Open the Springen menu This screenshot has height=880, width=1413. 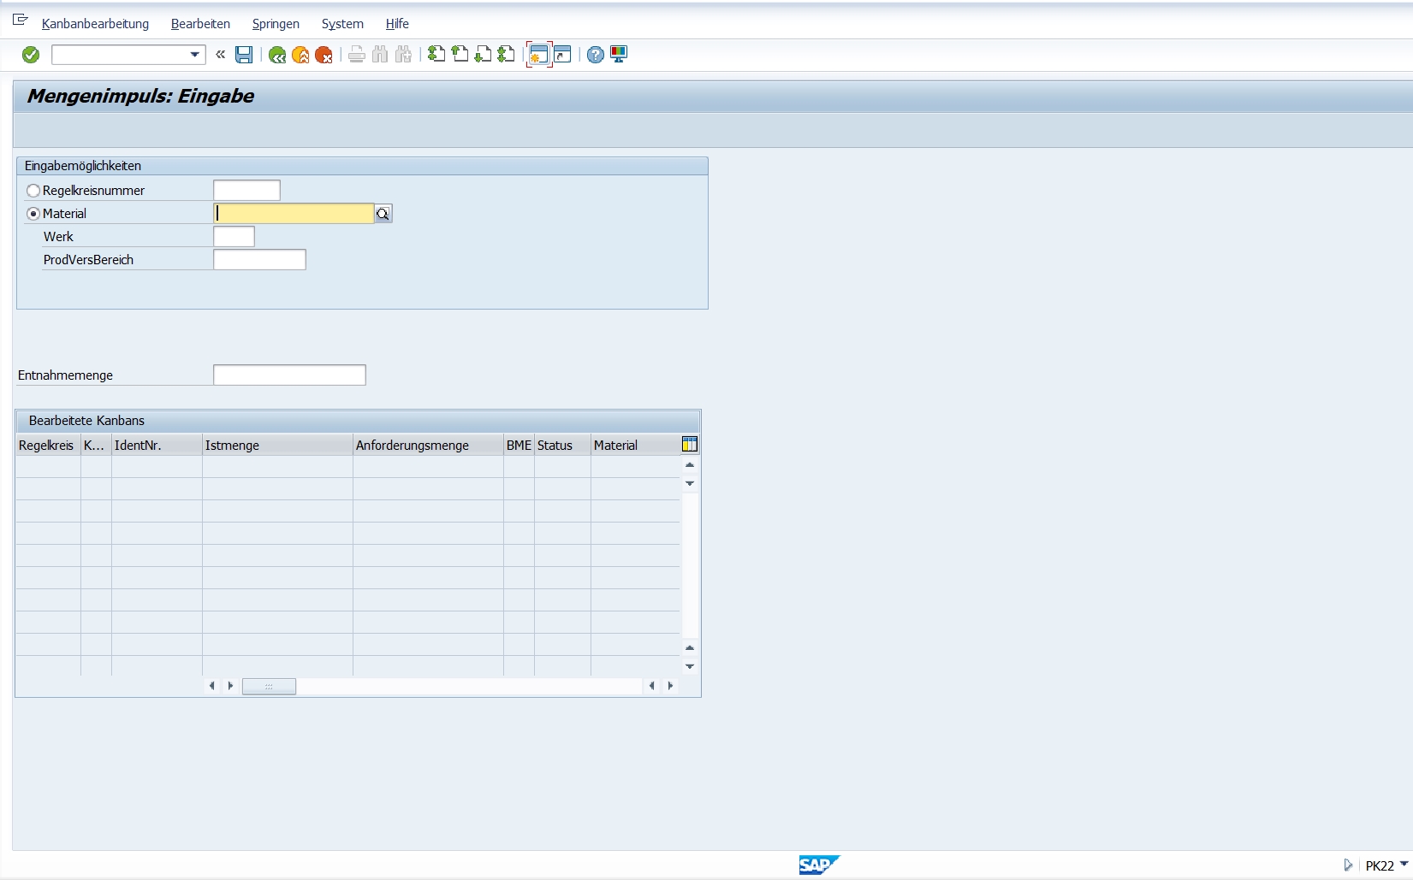[276, 24]
